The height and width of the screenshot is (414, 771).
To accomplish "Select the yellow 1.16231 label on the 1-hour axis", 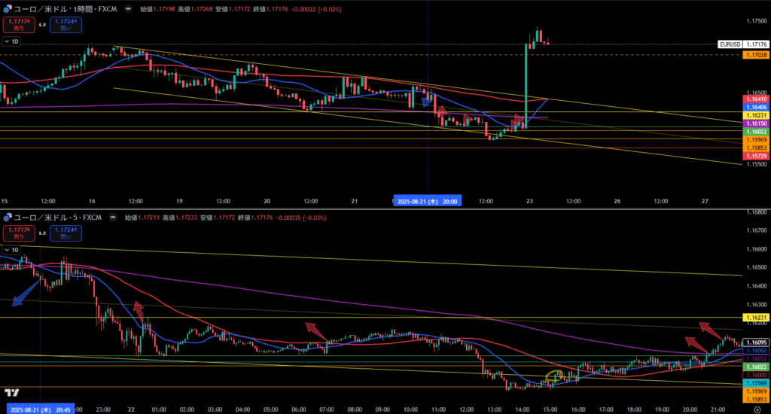I will [x=756, y=116].
